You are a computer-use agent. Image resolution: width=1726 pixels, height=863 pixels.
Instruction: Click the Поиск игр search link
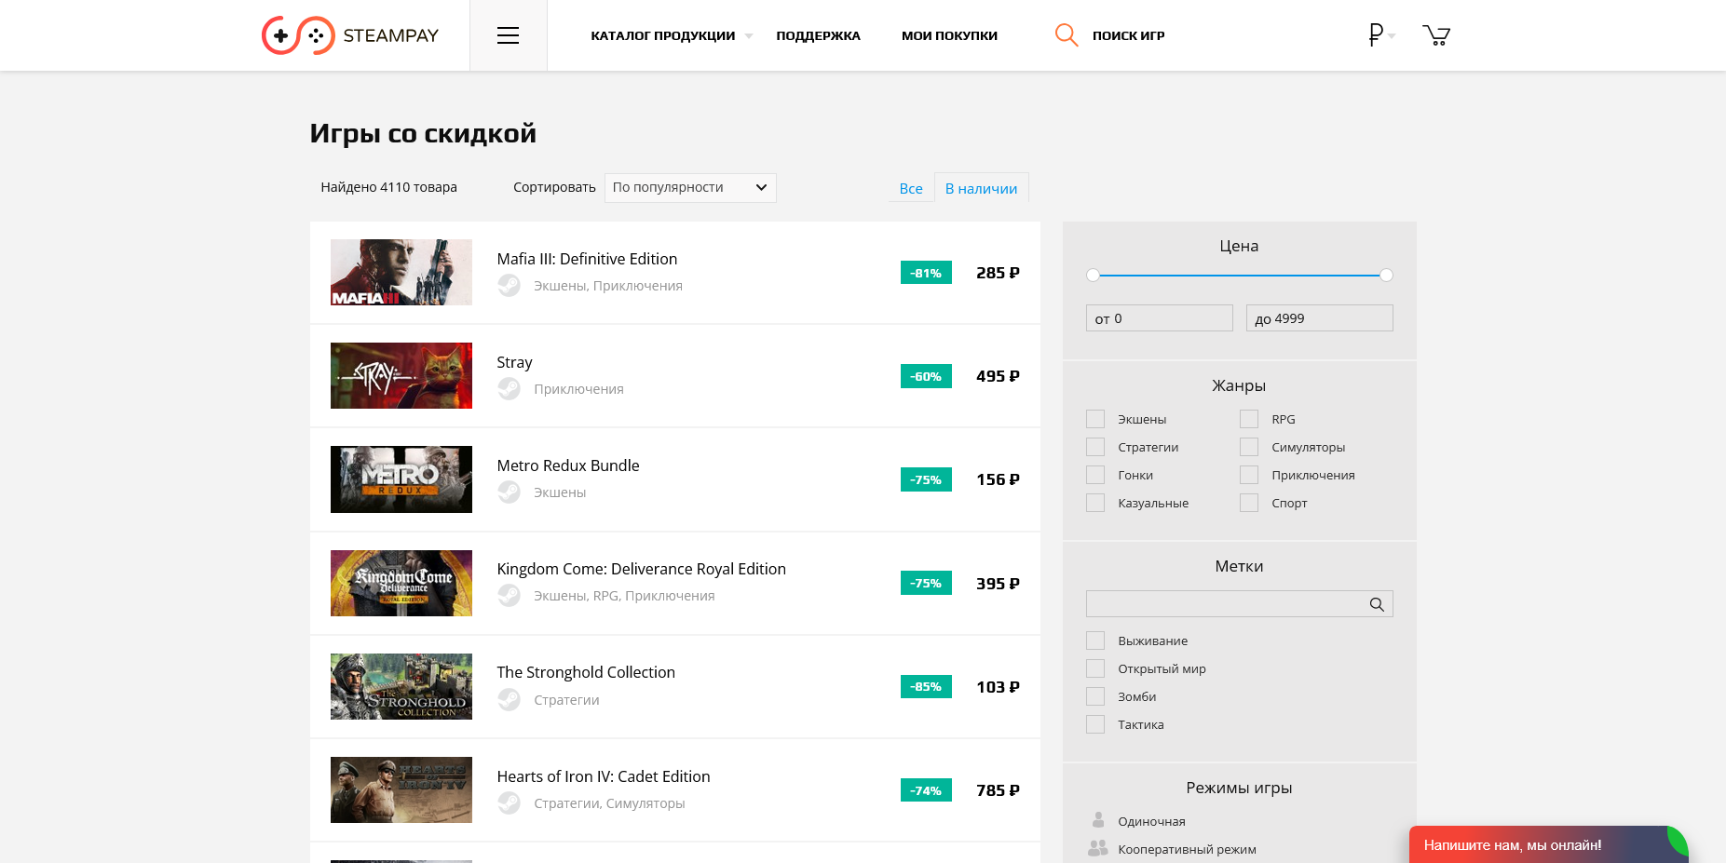point(1128,35)
